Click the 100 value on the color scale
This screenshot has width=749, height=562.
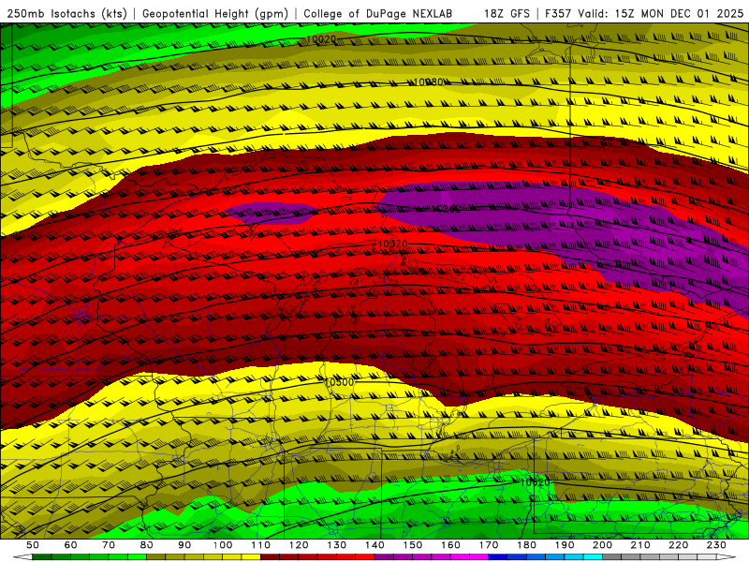pyautogui.click(x=223, y=545)
